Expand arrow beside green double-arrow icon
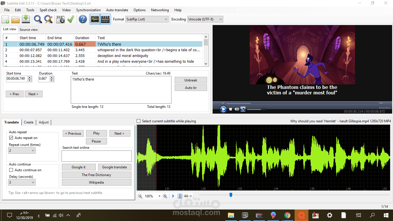This screenshot has height=221, width=393. pos(191,196)
